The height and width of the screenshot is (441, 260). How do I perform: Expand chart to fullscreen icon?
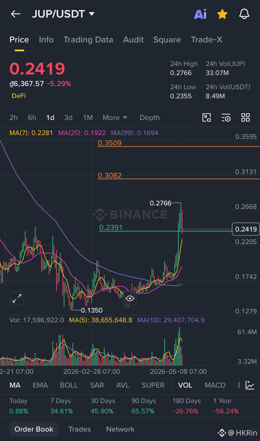(x=17, y=298)
